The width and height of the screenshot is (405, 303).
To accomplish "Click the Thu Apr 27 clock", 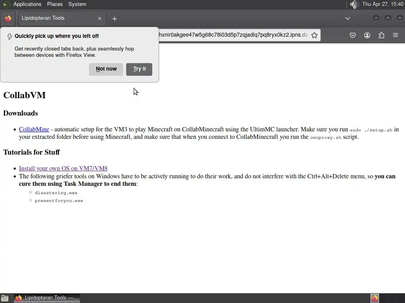I will click(x=383, y=4).
